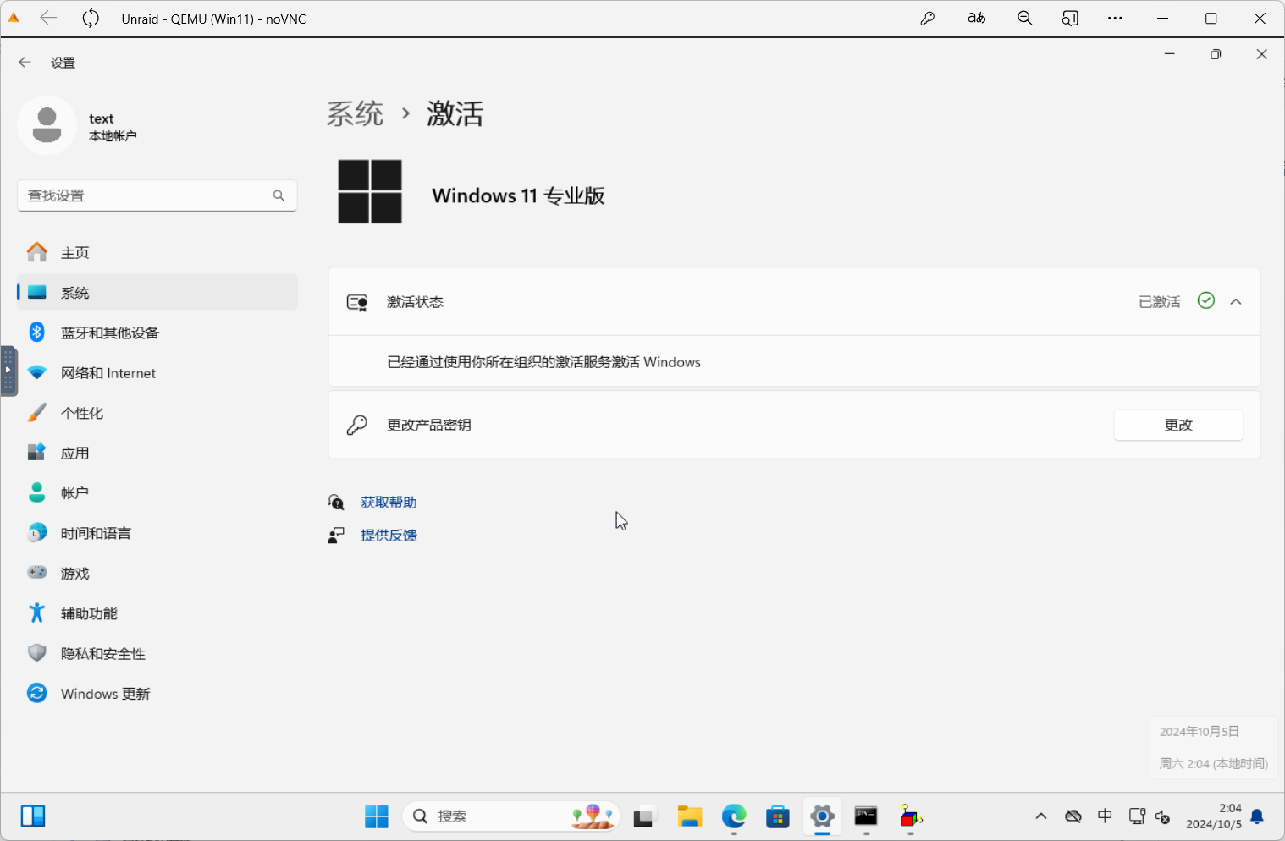This screenshot has height=841, width=1285.
Task: Open the 网络和 Internet settings page
Action: click(x=108, y=373)
